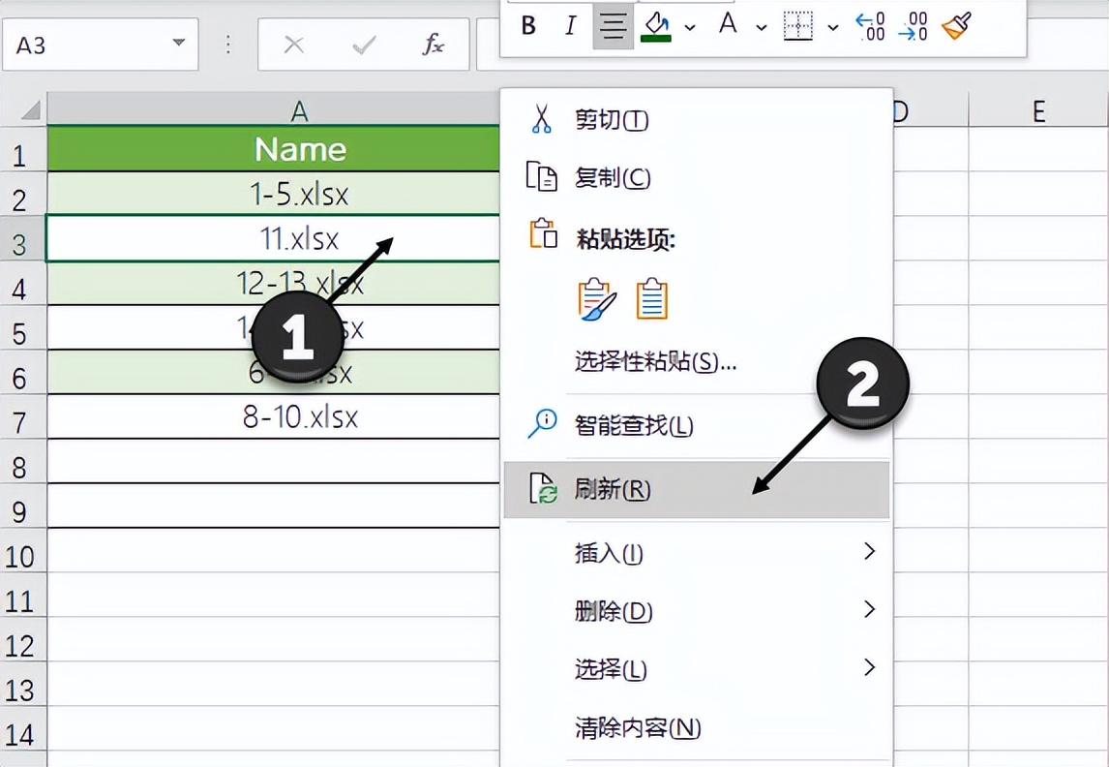Click the borders icon

point(797,26)
